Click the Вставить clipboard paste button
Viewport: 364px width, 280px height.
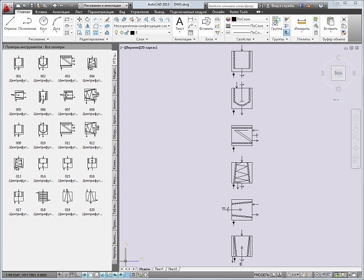click(331, 22)
